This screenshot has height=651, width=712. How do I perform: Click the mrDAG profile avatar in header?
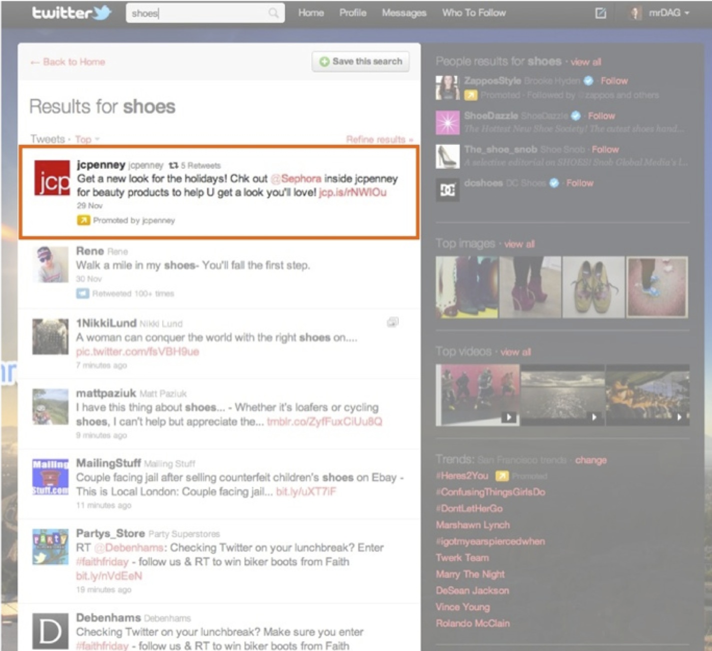[635, 13]
